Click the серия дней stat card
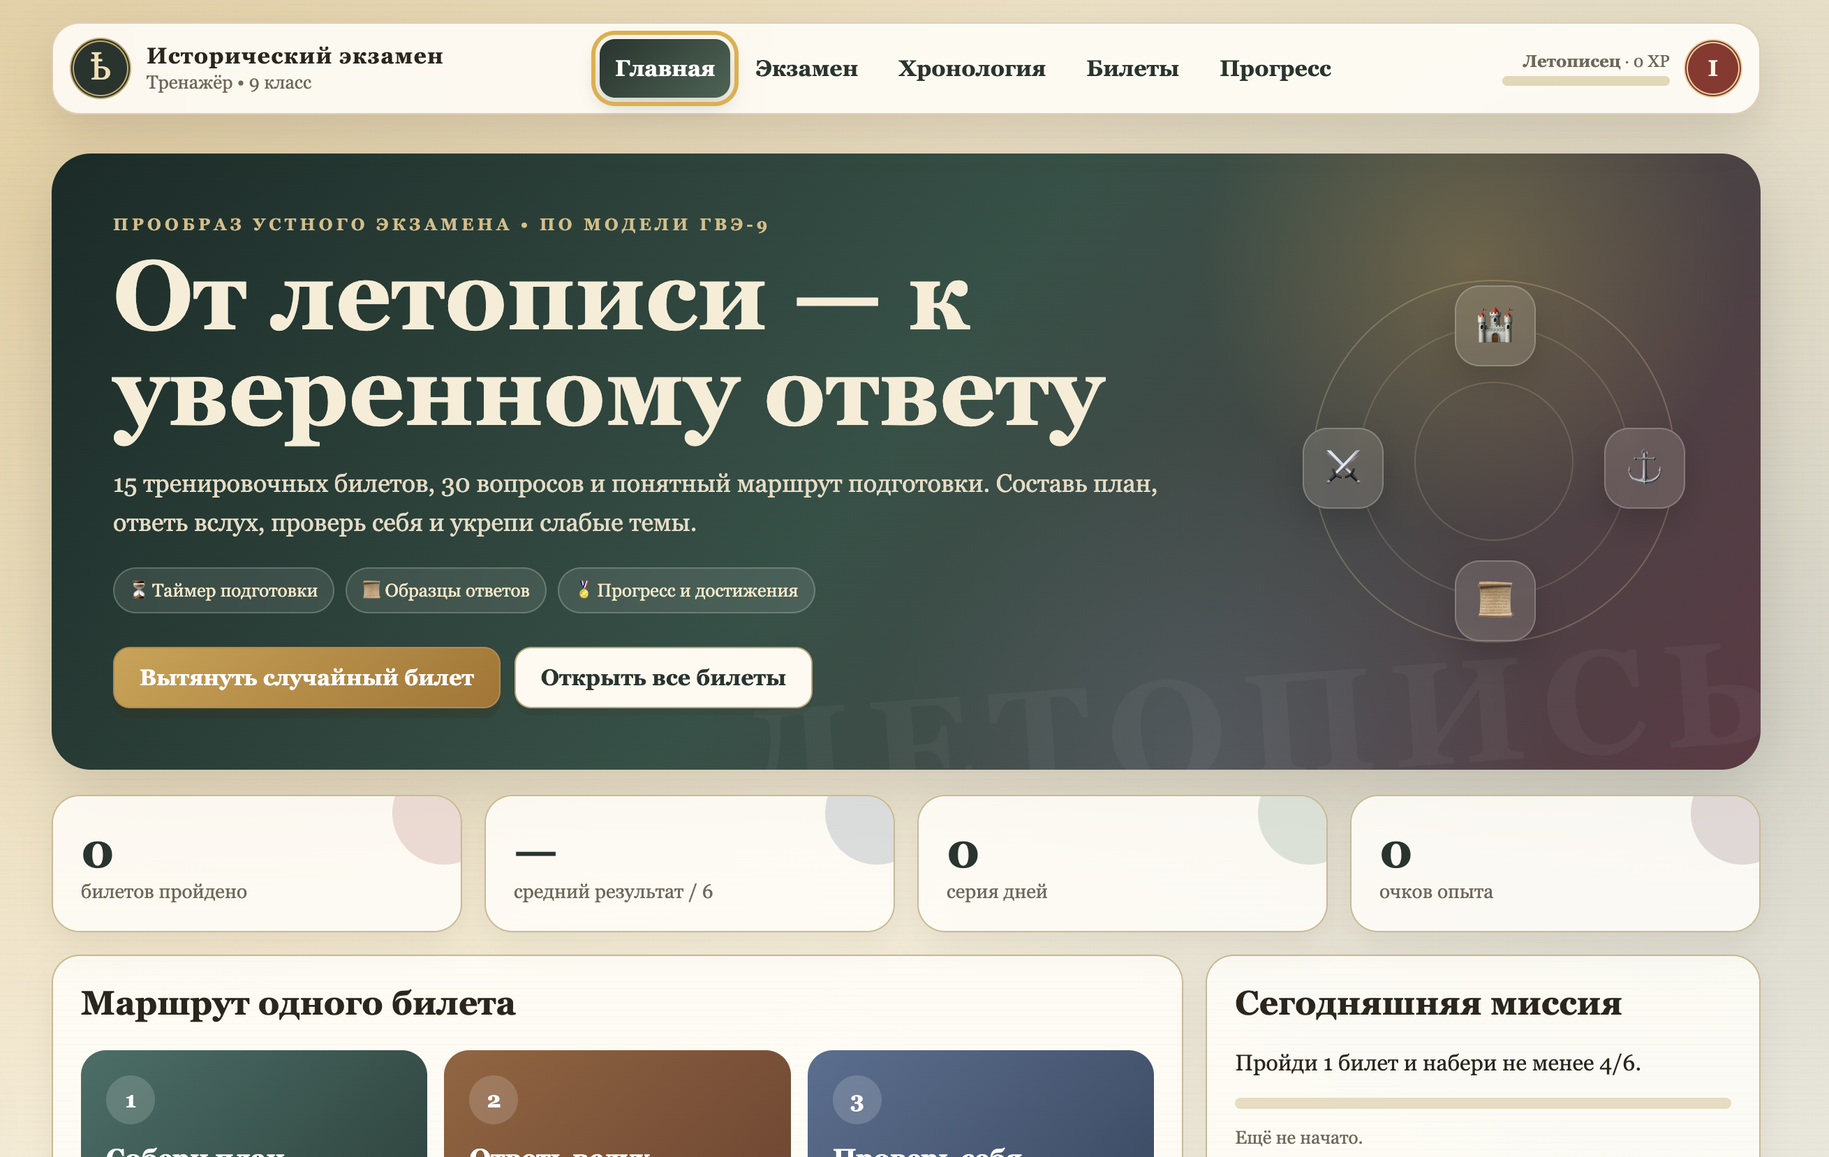This screenshot has height=1157, width=1829. tap(1122, 863)
